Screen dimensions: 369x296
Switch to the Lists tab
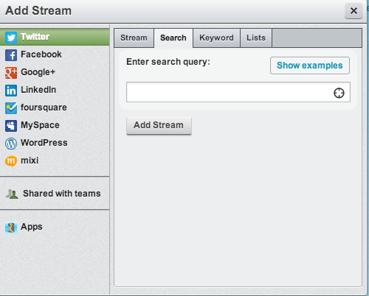(256, 38)
